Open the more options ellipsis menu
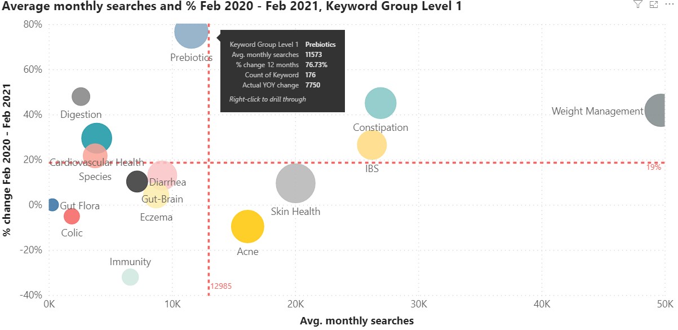The width and height of the screenshot is (678, 330). tap(670, 5)
